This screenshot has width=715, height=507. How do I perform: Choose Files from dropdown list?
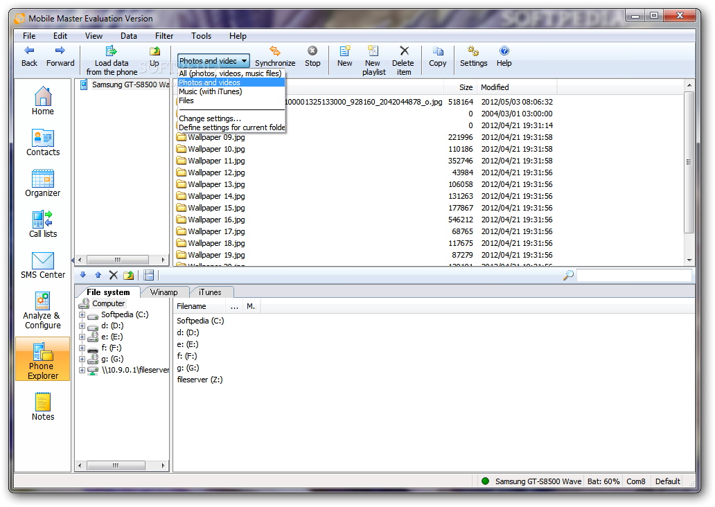[x=231, y=100]
